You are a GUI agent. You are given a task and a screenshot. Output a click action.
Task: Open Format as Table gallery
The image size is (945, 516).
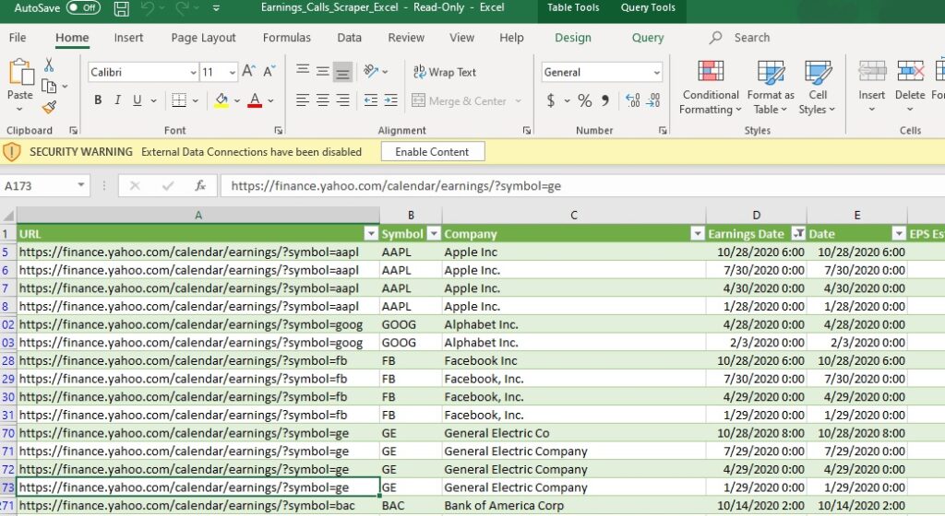coord(771,88)
